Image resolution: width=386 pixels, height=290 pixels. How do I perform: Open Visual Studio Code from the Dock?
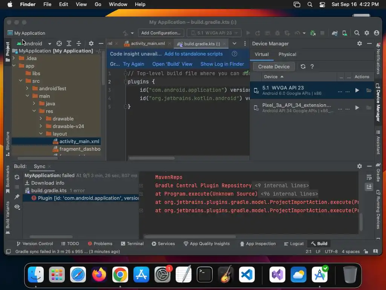(x=247, y=275)
